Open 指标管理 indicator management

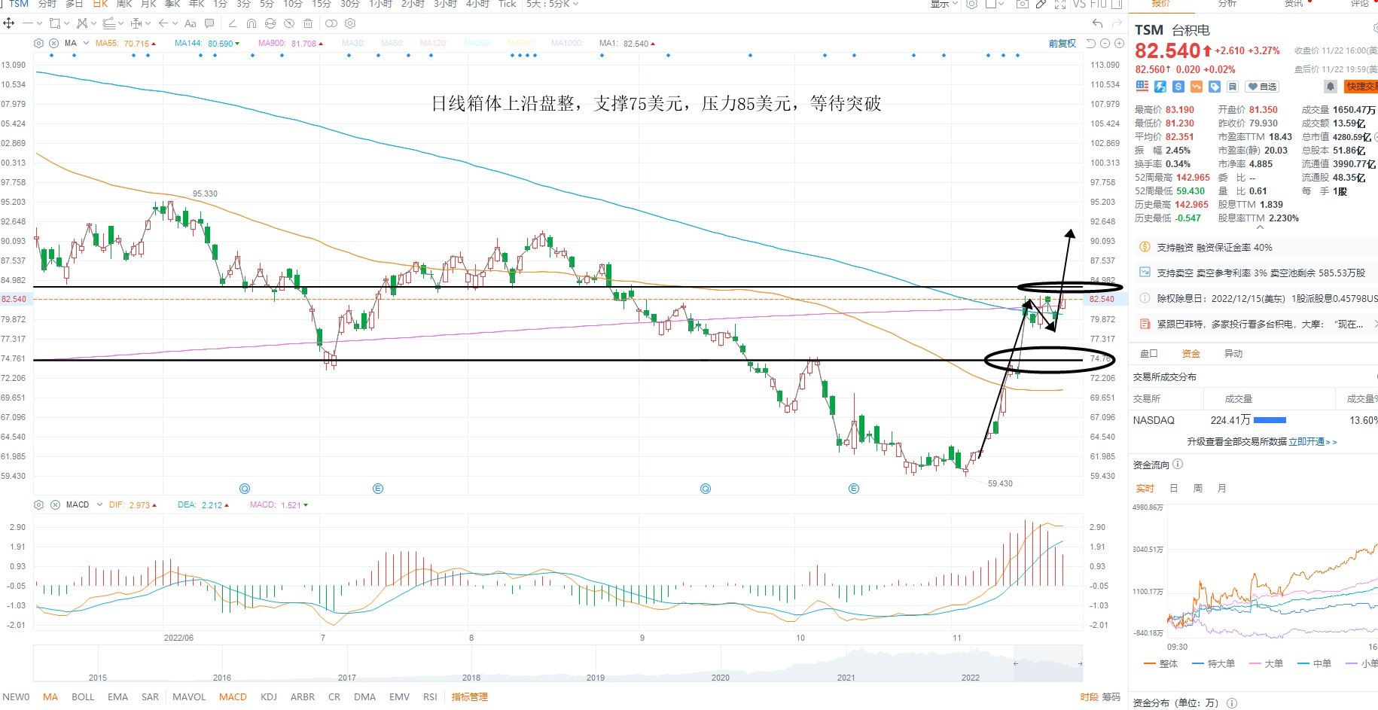pyautogui.click(x=469, y=696)
